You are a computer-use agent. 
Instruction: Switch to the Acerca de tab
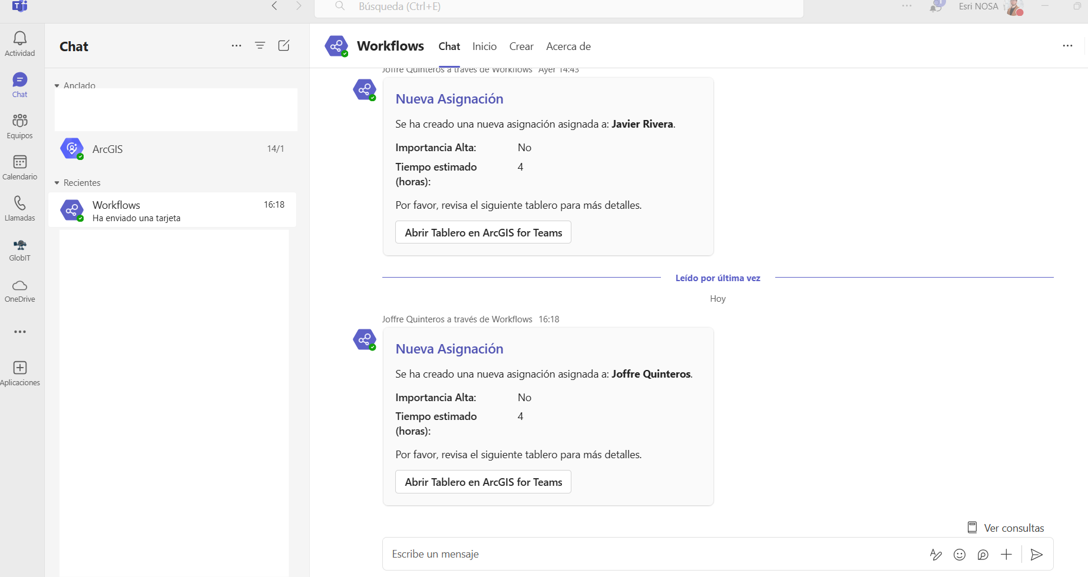point(568,46)
